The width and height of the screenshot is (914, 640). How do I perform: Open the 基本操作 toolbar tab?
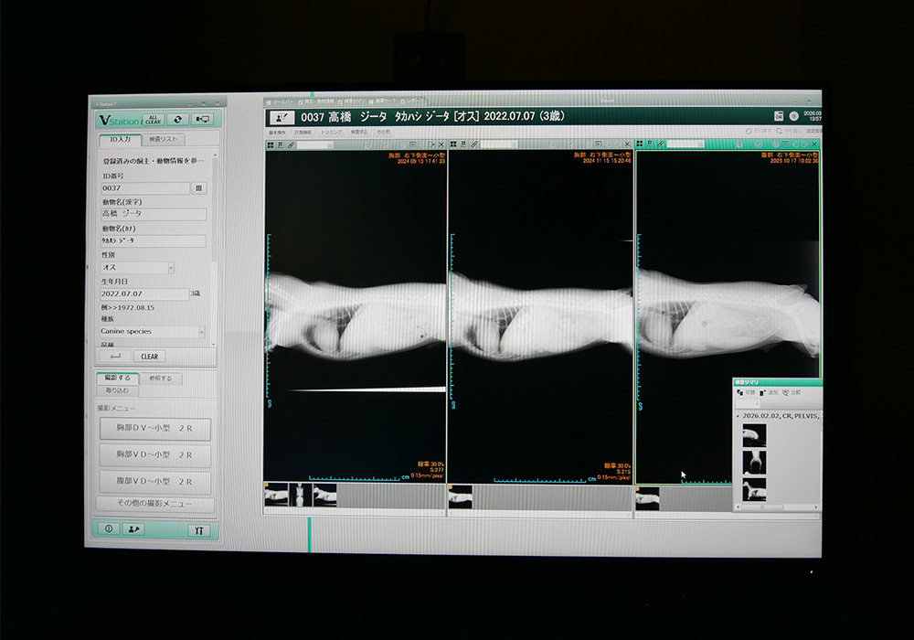pyautogui.click(x=278, y=133)
